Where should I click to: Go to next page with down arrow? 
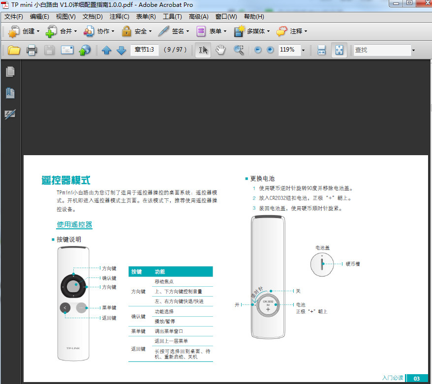(x=121, y=50)
